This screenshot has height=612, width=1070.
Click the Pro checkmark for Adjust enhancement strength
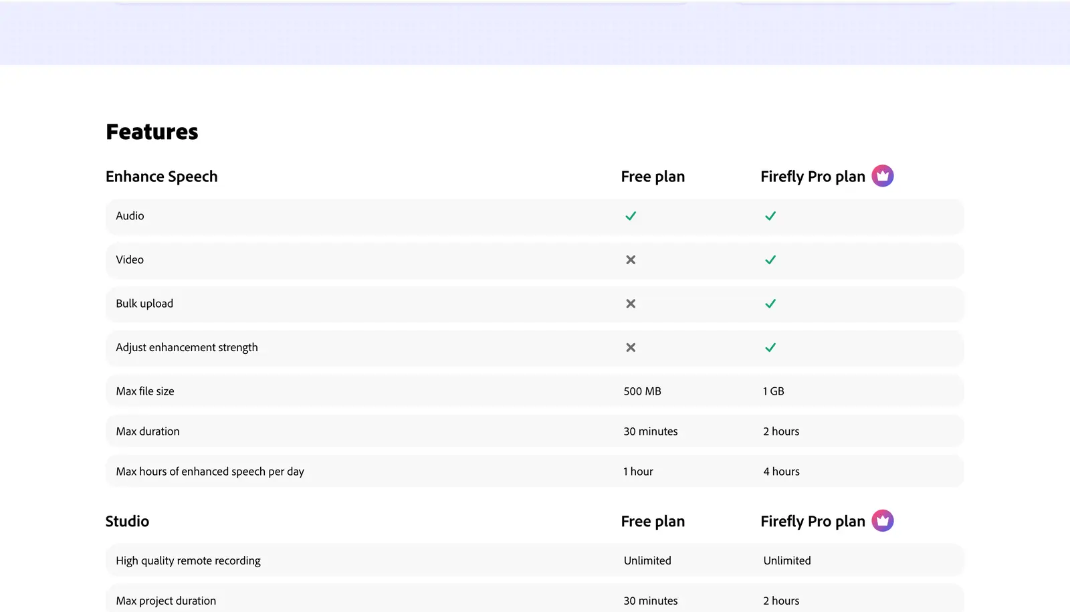pos(770,347)
